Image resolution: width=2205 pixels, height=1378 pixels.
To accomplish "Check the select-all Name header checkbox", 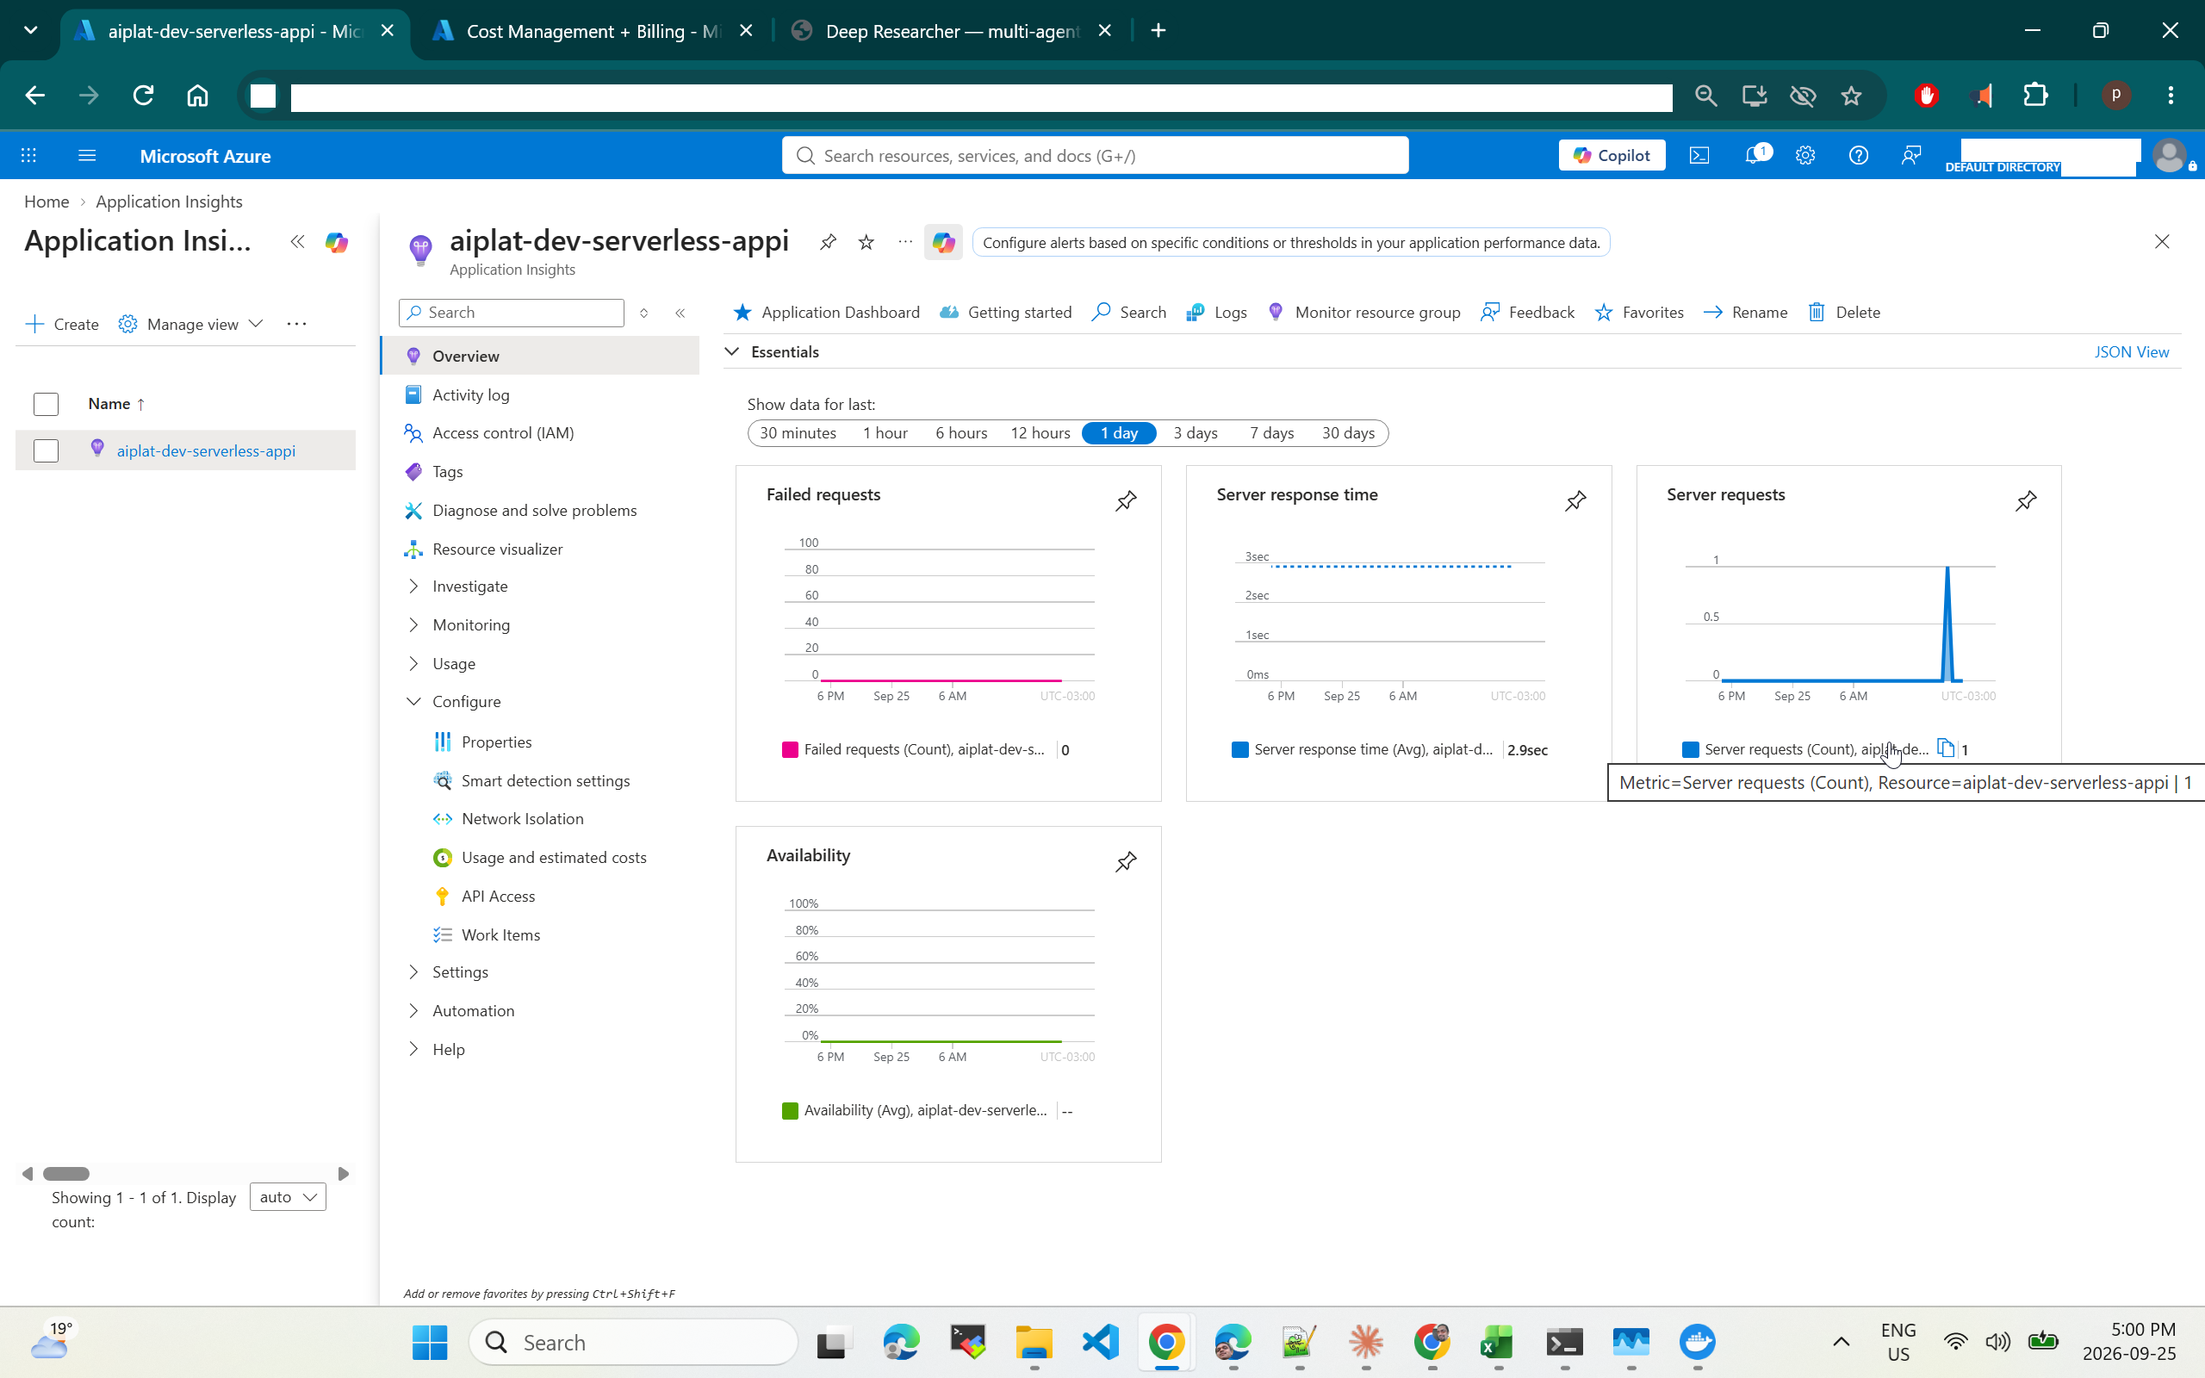I will pos(46,404).
